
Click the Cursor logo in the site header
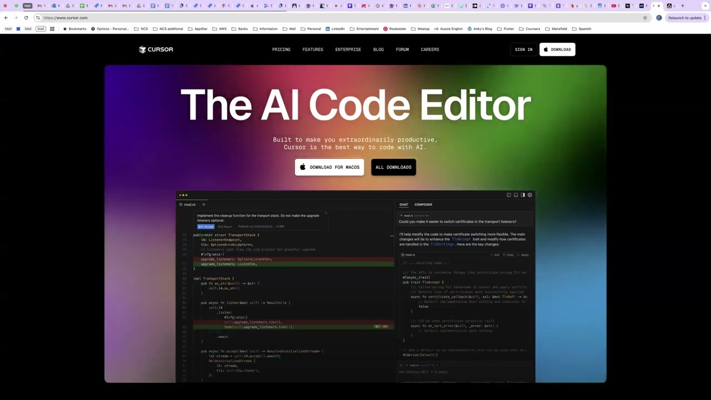coord(156,49)
